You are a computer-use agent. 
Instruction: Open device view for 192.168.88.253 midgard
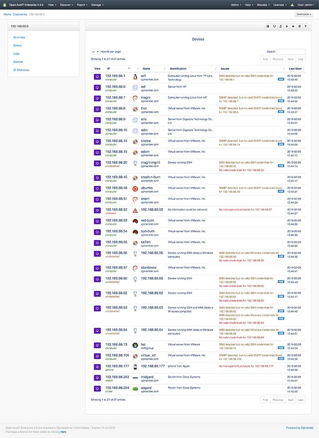pos(97,378)
